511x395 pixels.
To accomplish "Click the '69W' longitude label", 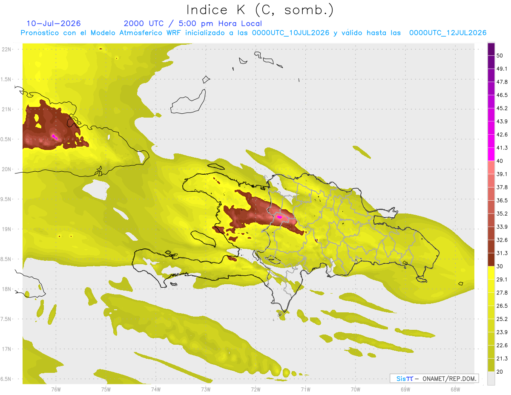I will (405, 389).
